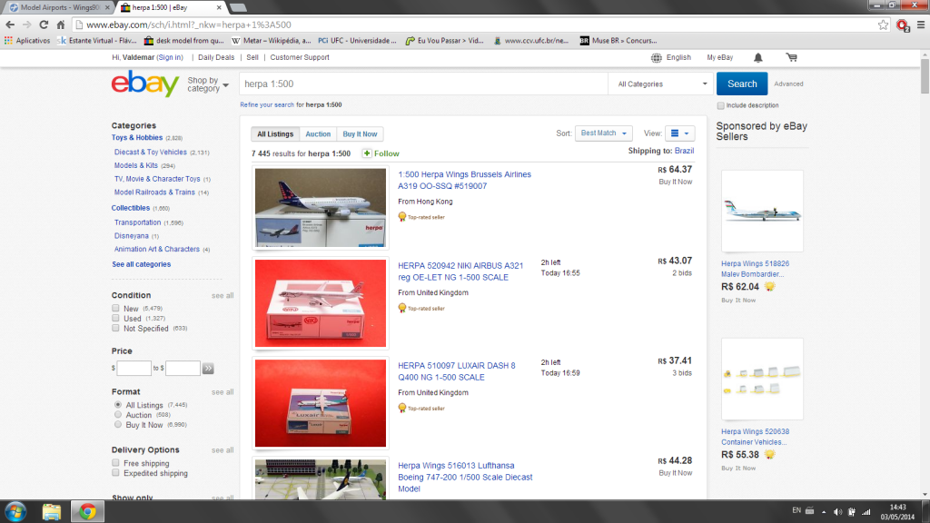Click the globe language icon
This screenshot has width=930, height=523.
(x=656, y=57)
